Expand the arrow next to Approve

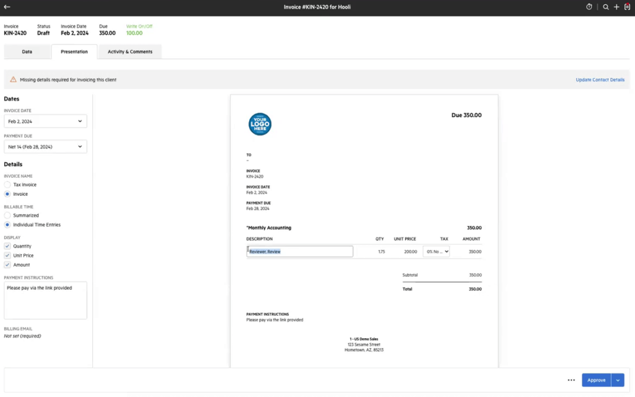(x=618, y=380)
